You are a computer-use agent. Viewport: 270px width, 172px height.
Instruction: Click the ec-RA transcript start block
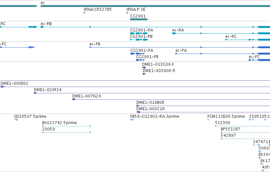coord(174,33)
